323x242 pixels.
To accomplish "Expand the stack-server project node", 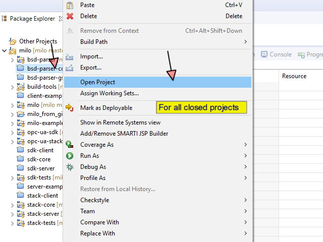I will [x=12, y=214].
